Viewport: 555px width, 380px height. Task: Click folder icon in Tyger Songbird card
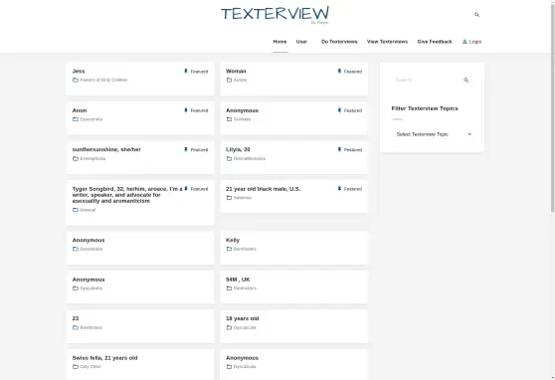tap(76, 210)
